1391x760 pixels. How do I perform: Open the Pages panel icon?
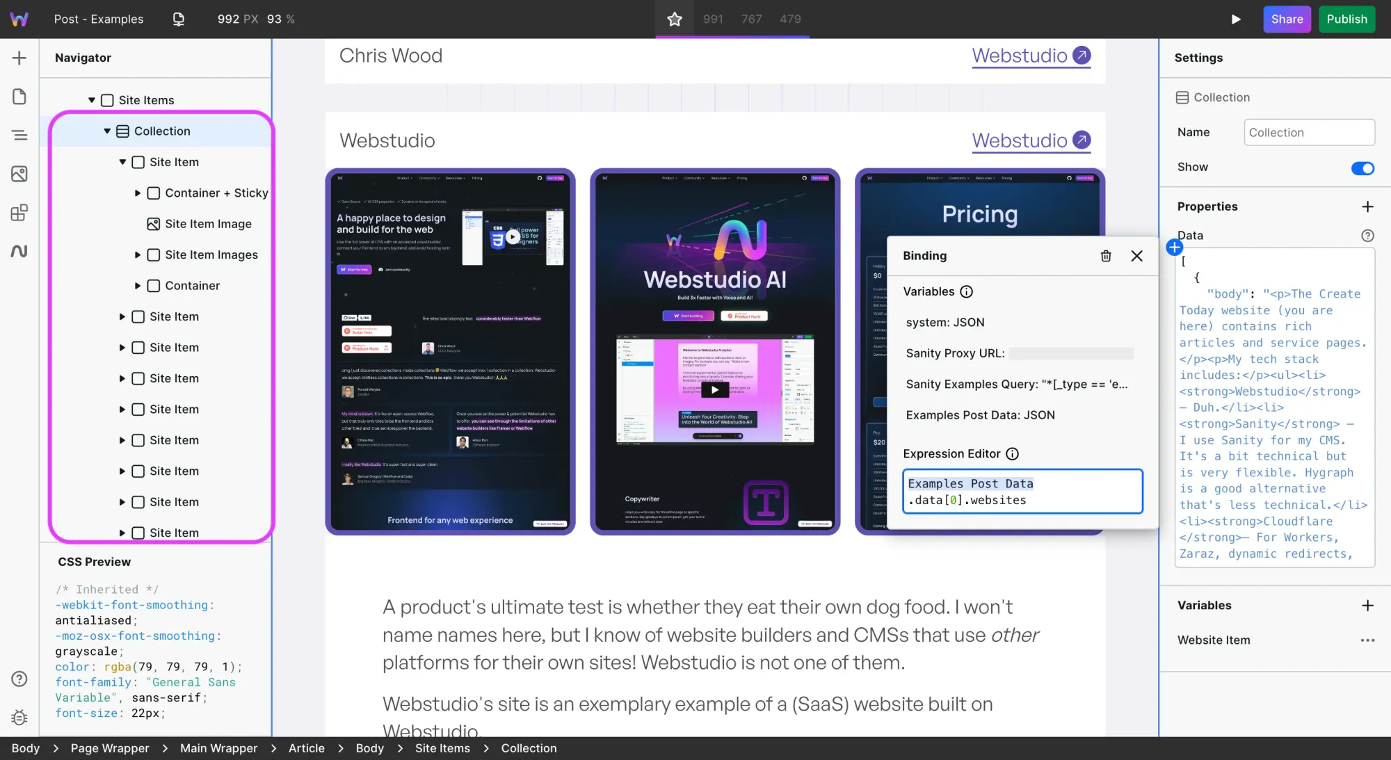point(19,97)
